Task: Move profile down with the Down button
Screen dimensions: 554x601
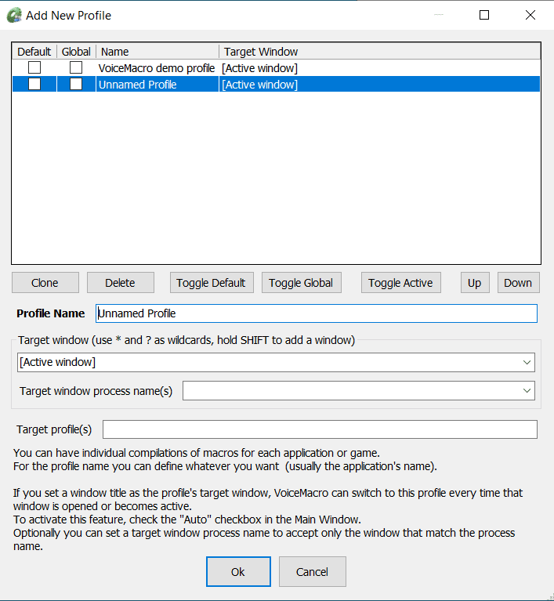Action: tap(518, 283)
